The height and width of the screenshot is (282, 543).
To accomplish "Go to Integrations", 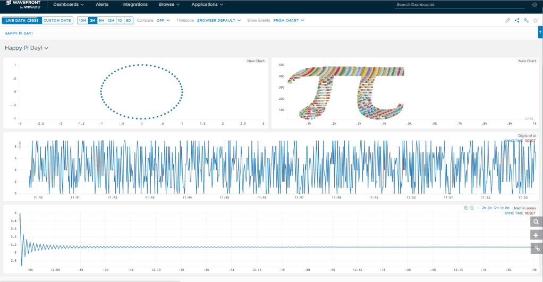I will (x=135, y=4).
